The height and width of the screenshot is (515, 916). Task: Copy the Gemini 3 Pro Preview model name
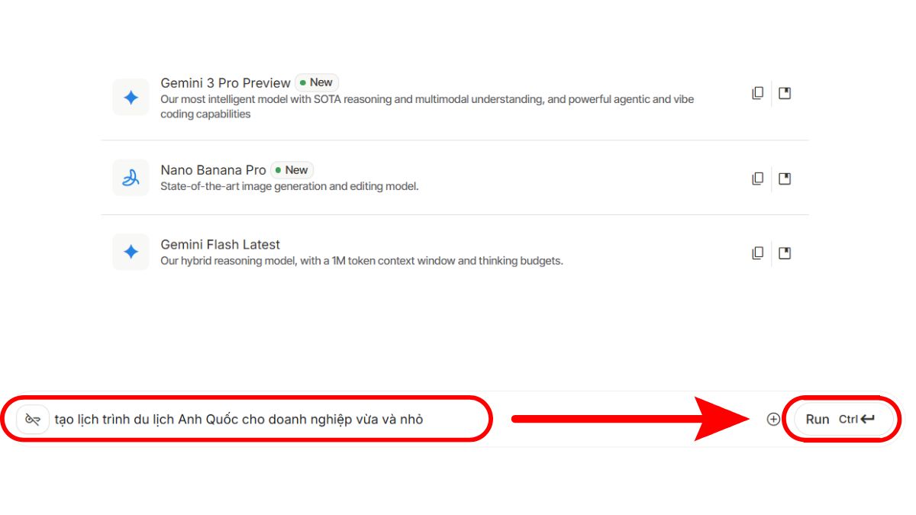757,93
